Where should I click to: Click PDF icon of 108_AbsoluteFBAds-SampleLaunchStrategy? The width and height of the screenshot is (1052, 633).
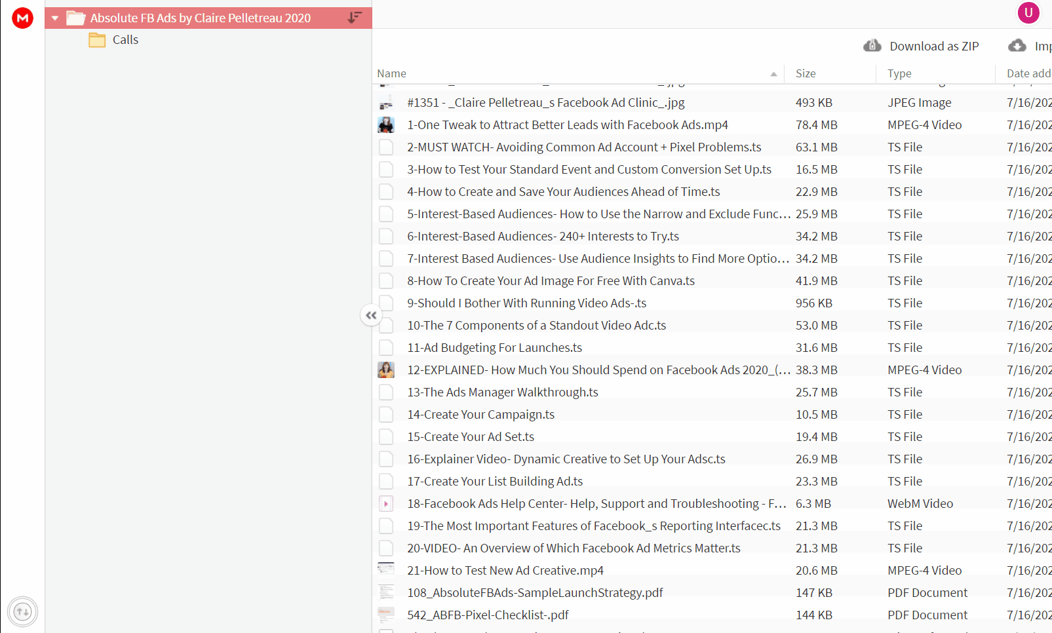click(x=386, y=592)
